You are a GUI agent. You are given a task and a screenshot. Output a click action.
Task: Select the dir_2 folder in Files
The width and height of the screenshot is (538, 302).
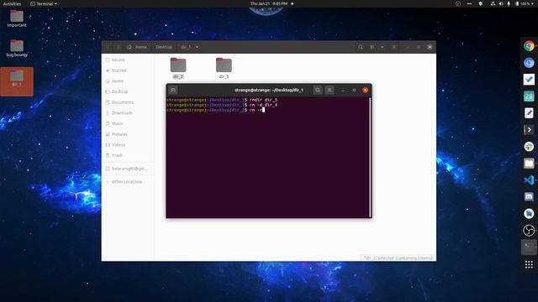click(x=178, y=68)
